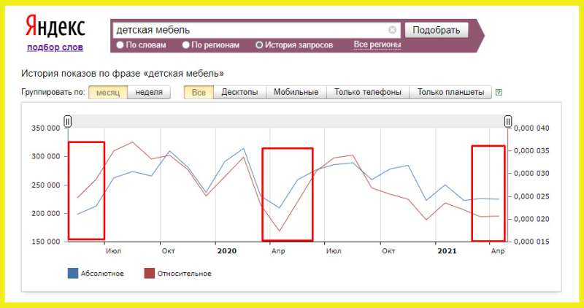Clear the search field with the X icon
Viewport: 584px width, 308px height.
point(392,30)
